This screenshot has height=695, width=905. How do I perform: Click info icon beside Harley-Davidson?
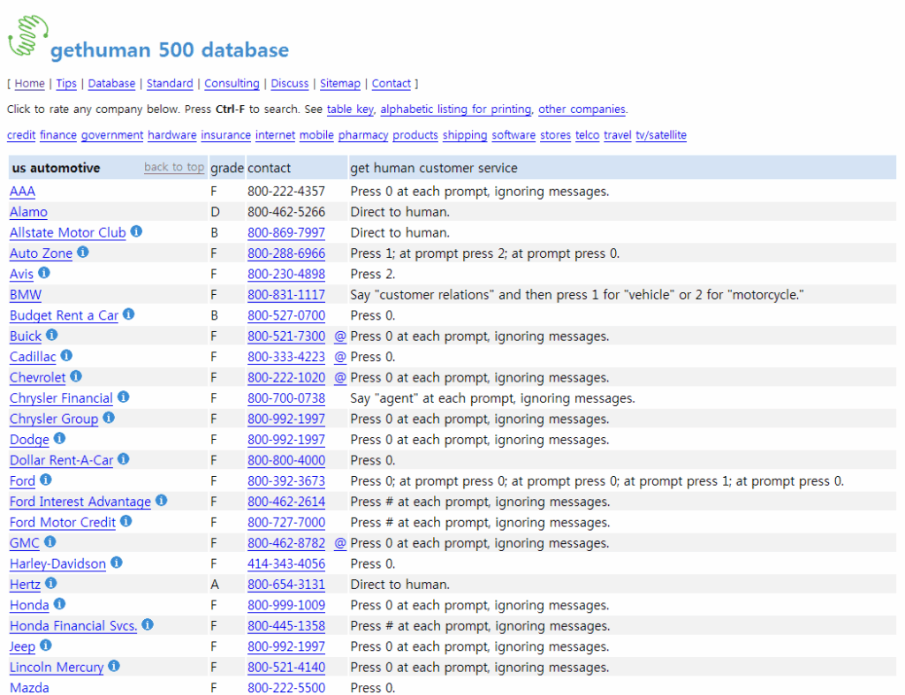(117, 563)
